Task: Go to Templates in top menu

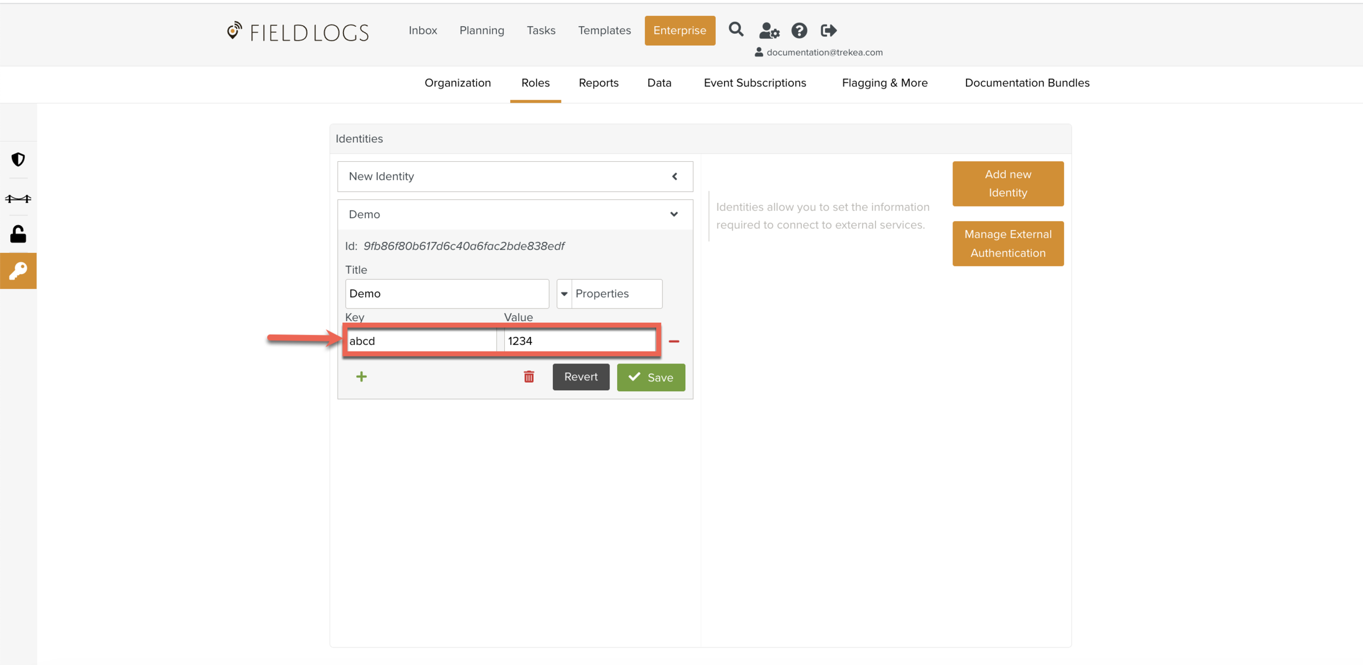Action: click(x=604, y=31)
